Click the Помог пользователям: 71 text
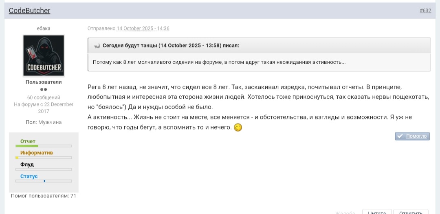Image resolution: width=440 pixels, height=214 pixels. pos(44,196)
